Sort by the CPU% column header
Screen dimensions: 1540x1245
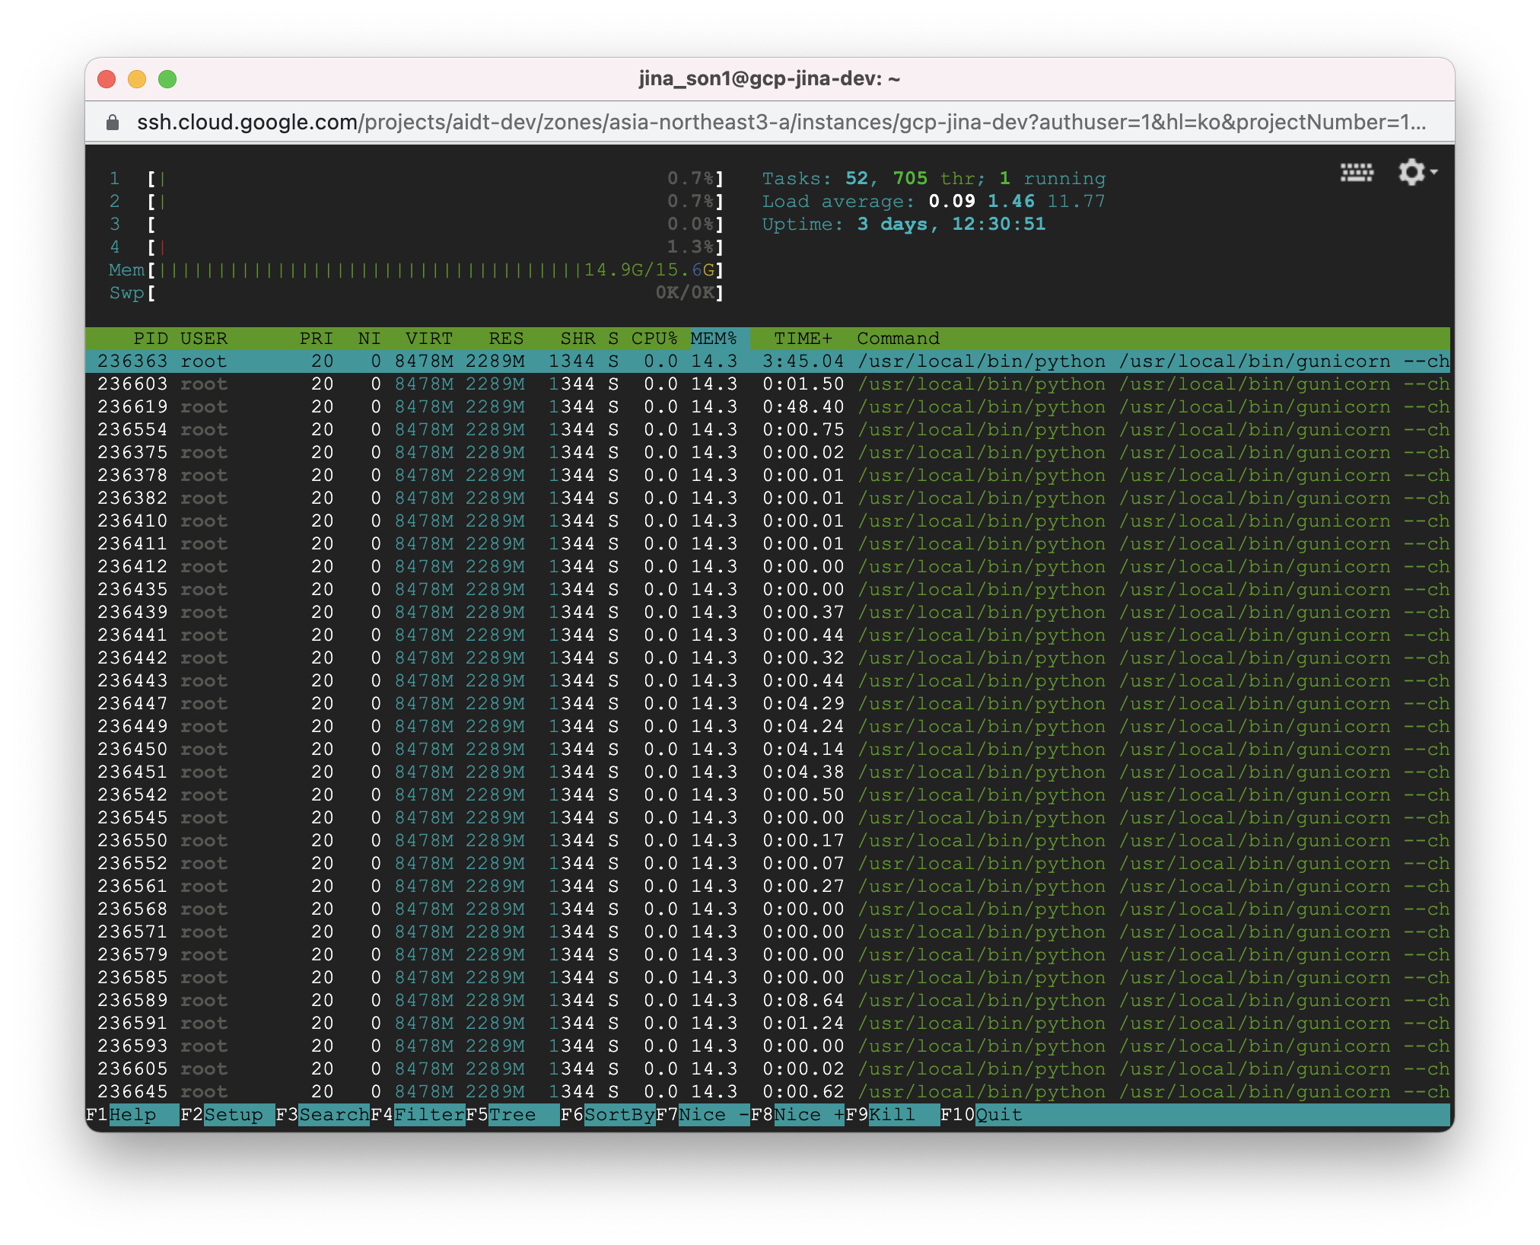tap(654, 339)
